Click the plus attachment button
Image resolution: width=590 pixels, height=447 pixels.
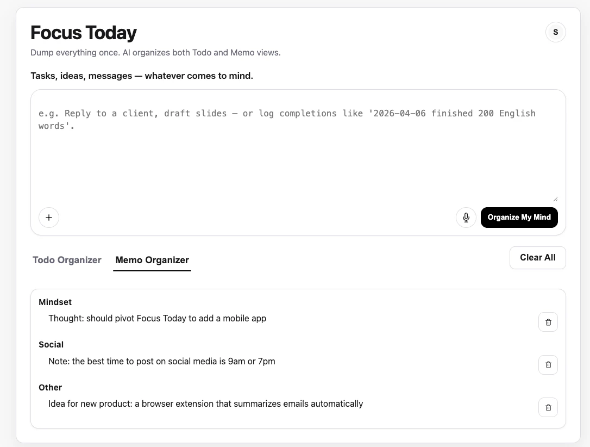pos(49,218)
